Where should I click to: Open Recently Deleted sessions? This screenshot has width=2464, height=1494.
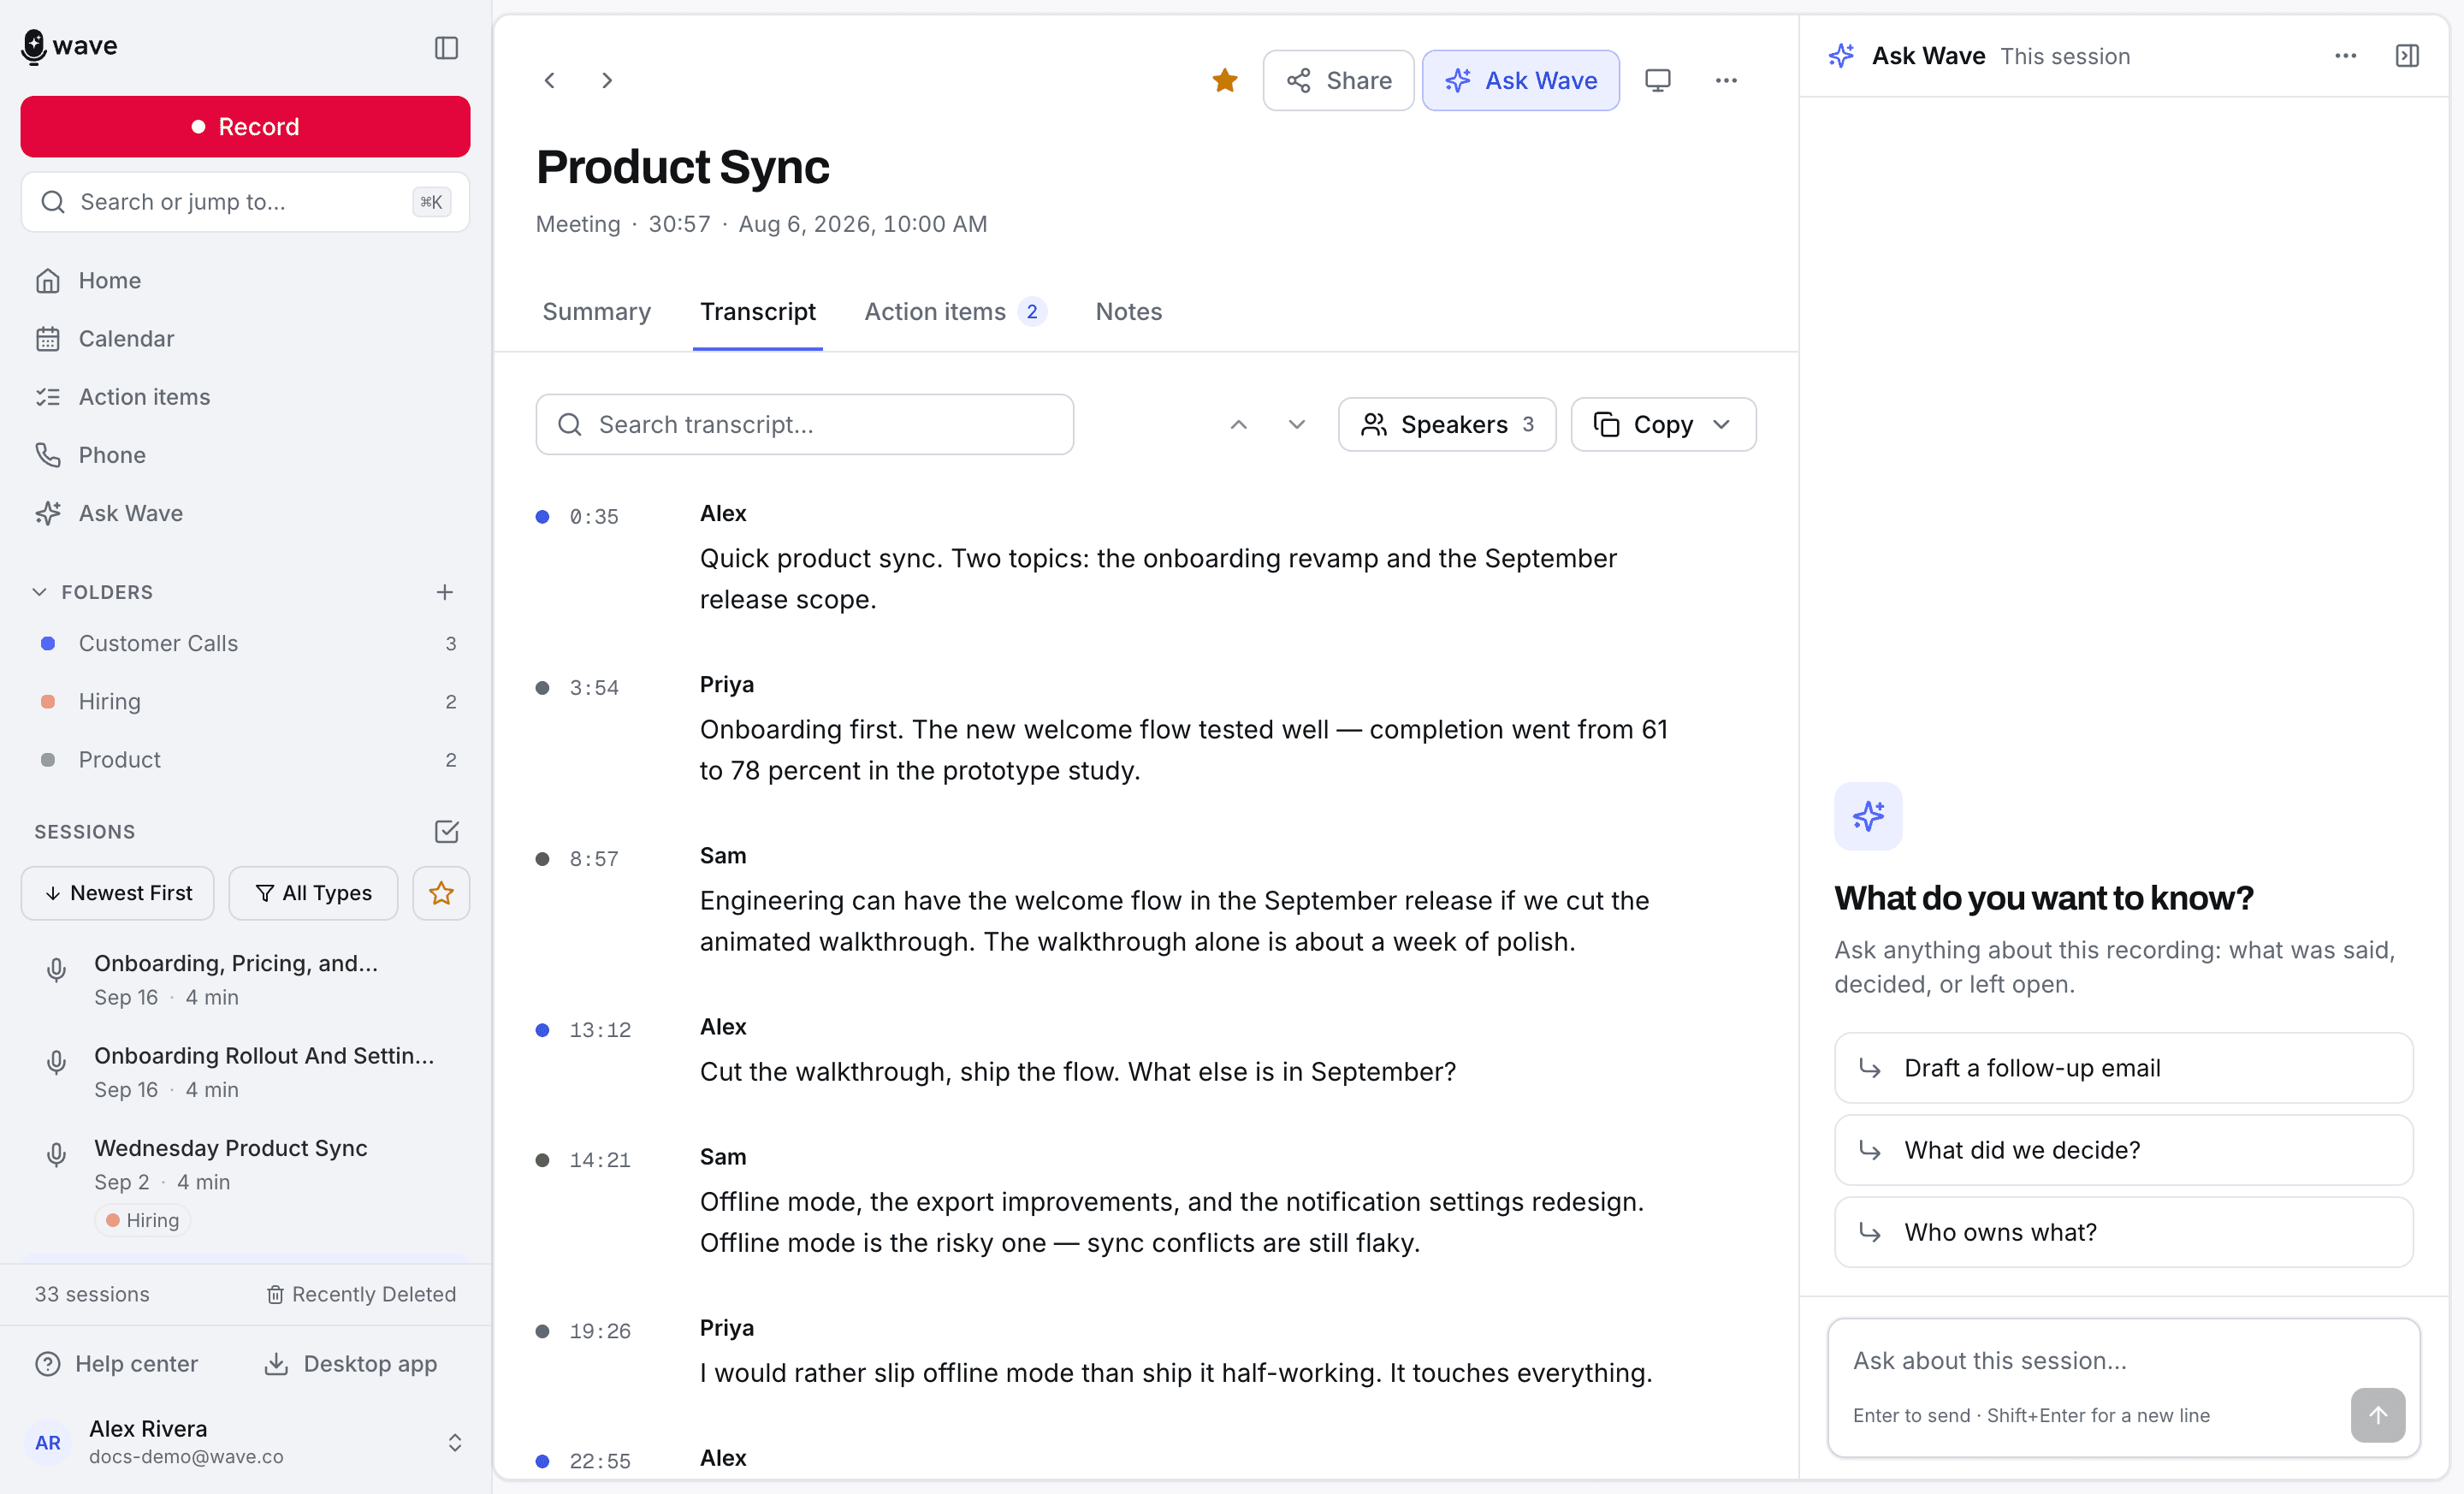[361, 1294]
